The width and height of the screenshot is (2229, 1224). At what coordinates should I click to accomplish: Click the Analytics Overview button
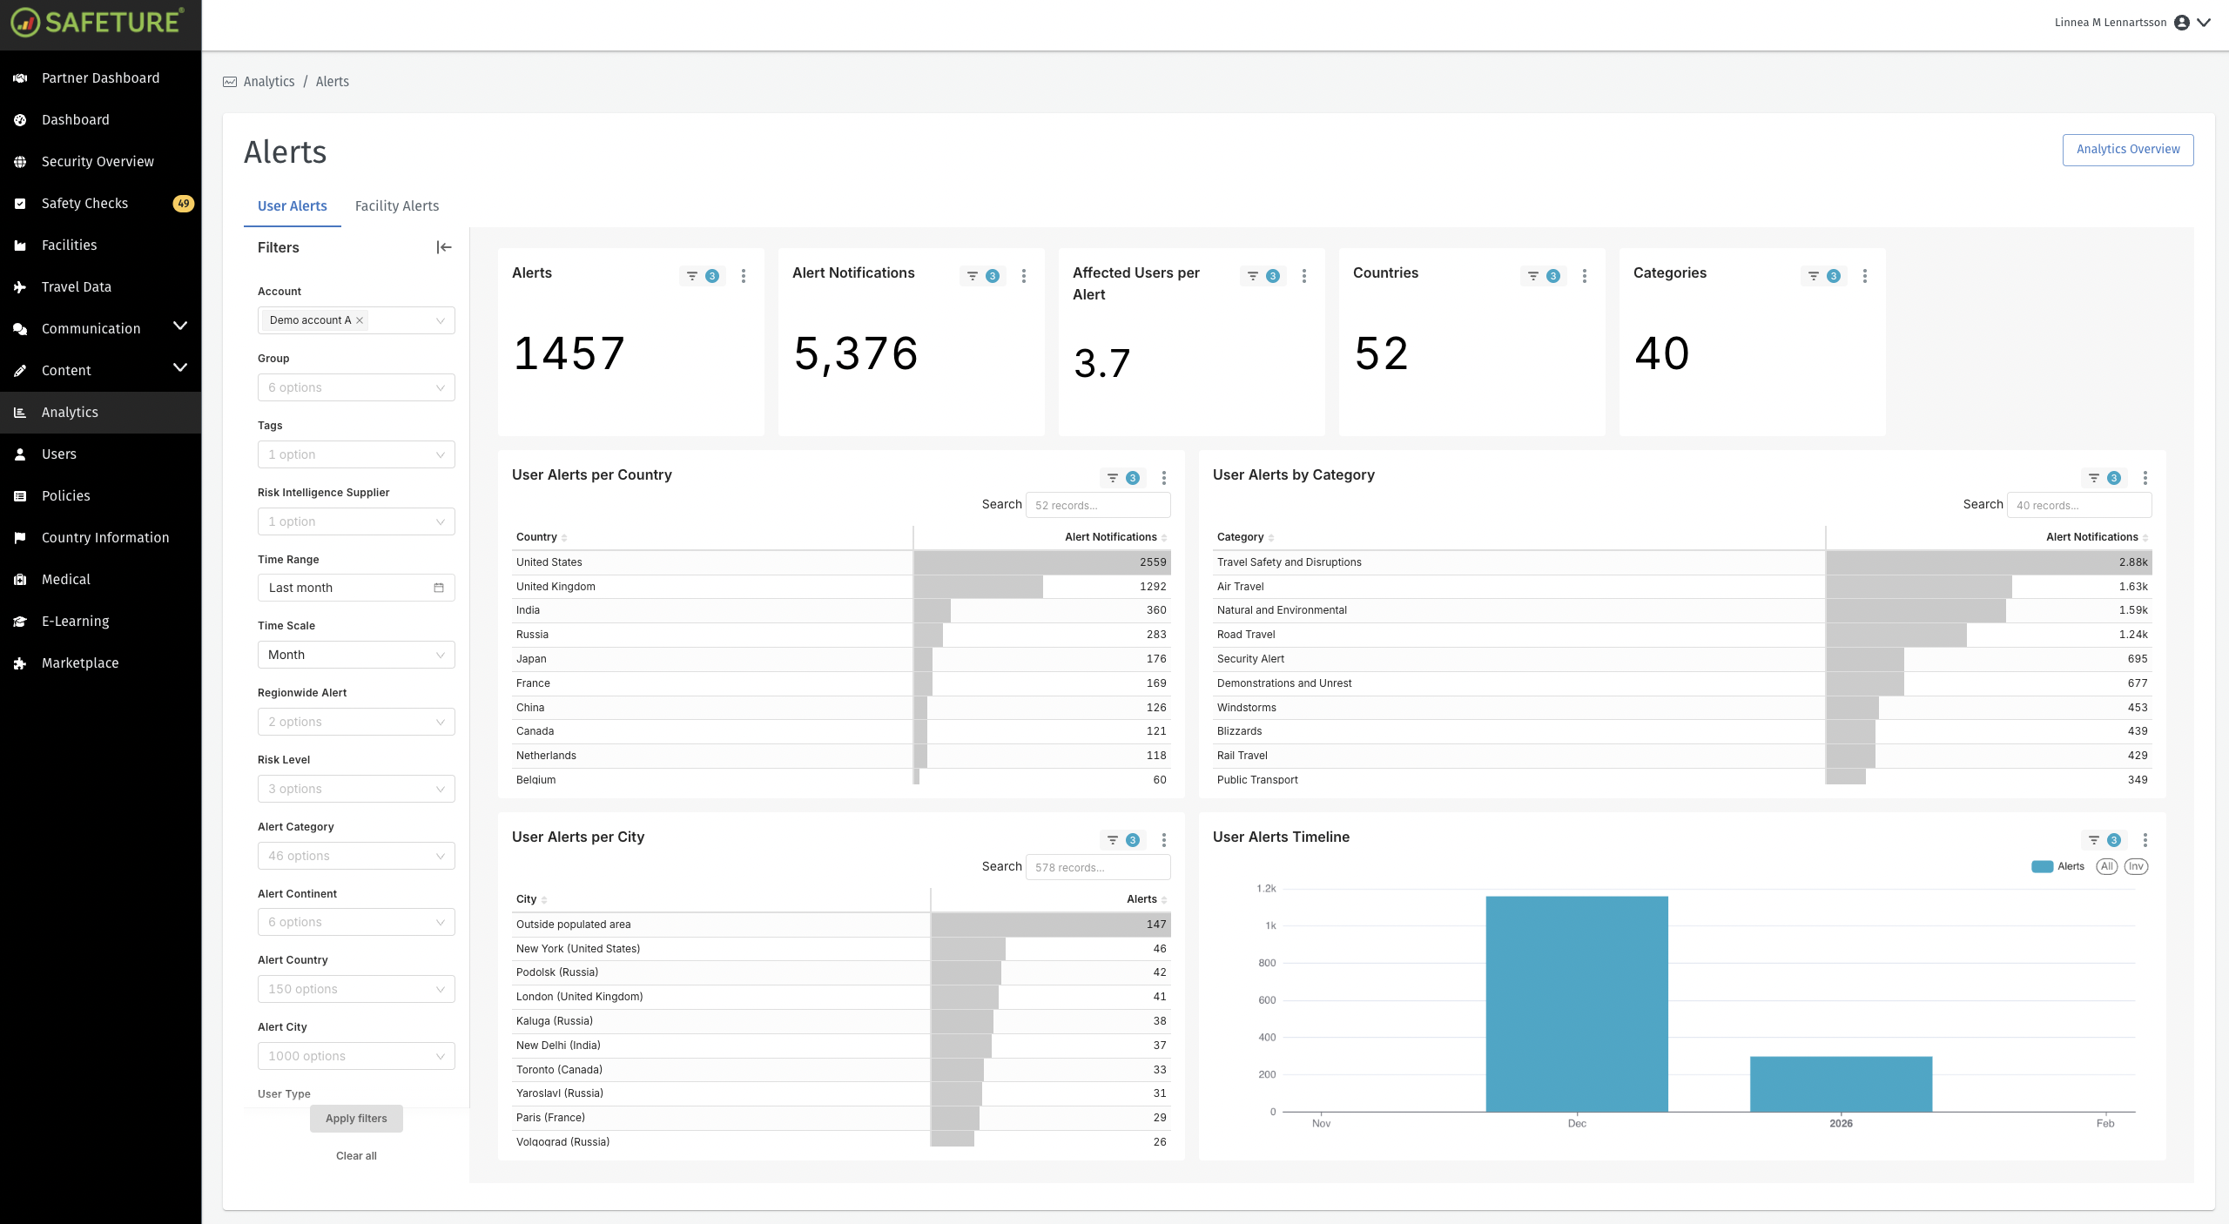point(2128,149)
